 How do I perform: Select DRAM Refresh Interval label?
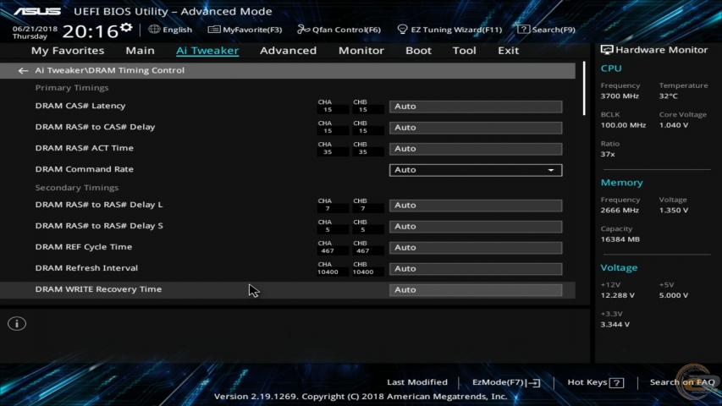[x=86, y=268]
